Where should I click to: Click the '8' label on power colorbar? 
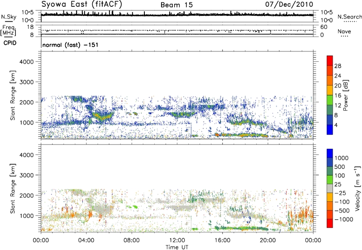336,115
